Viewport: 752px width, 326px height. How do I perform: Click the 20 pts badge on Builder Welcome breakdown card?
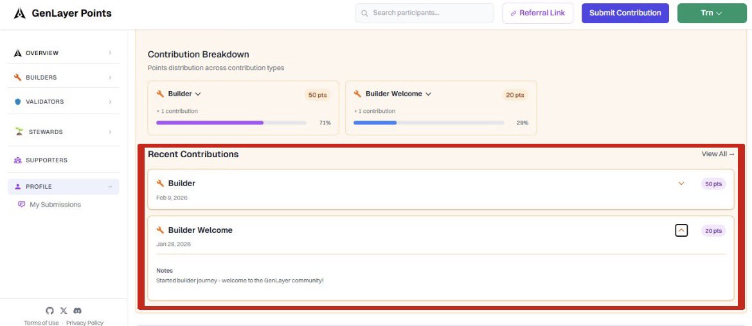point(515,95)
